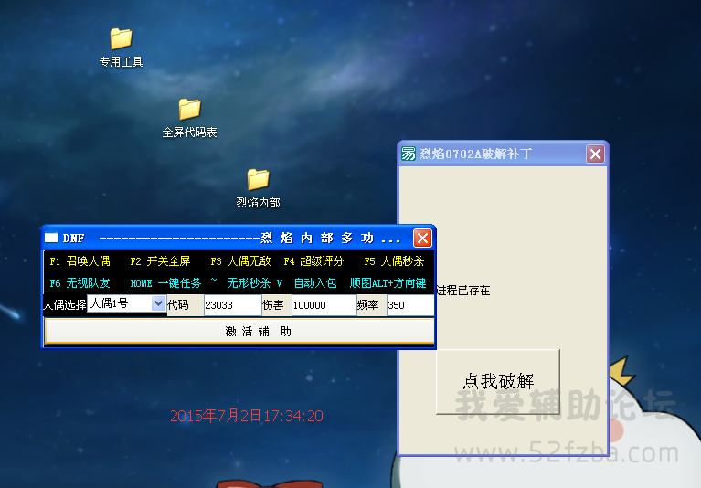The height and width of the screenshot is (488, 701).
Task: Click the red 2015年7月2日 timestamp text
Action: click(247, 416)
